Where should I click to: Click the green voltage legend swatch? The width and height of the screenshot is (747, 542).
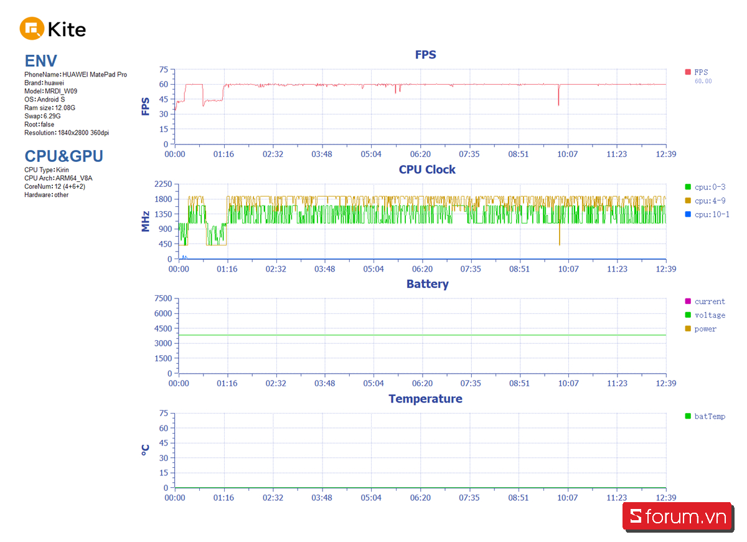pyautogui.click(x=688, y=315)
